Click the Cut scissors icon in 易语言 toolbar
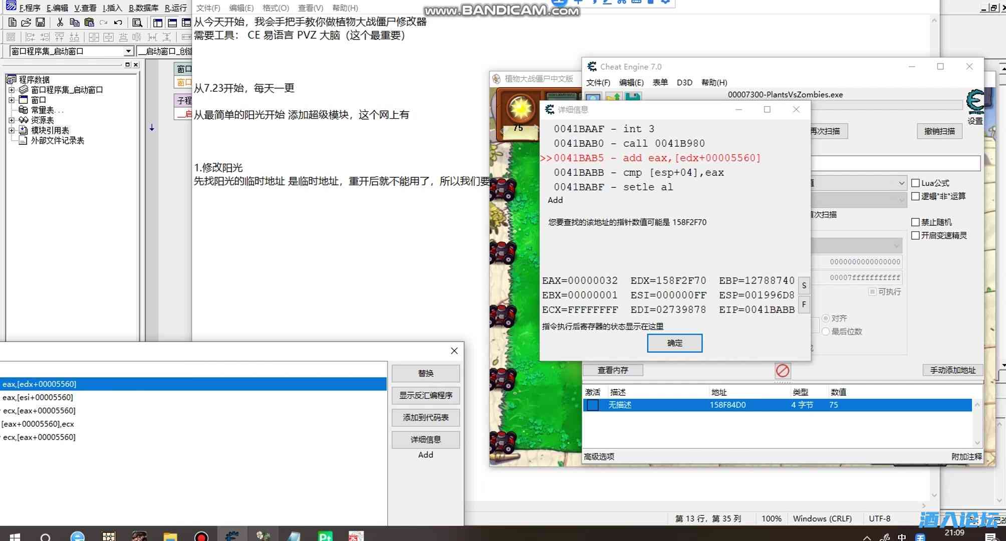 point(59,22)
